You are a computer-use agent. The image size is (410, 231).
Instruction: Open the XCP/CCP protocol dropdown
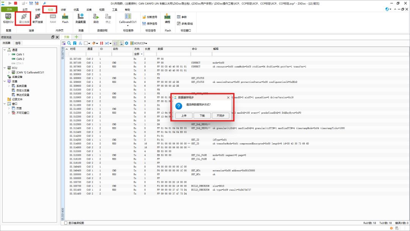tap(139, 43)
